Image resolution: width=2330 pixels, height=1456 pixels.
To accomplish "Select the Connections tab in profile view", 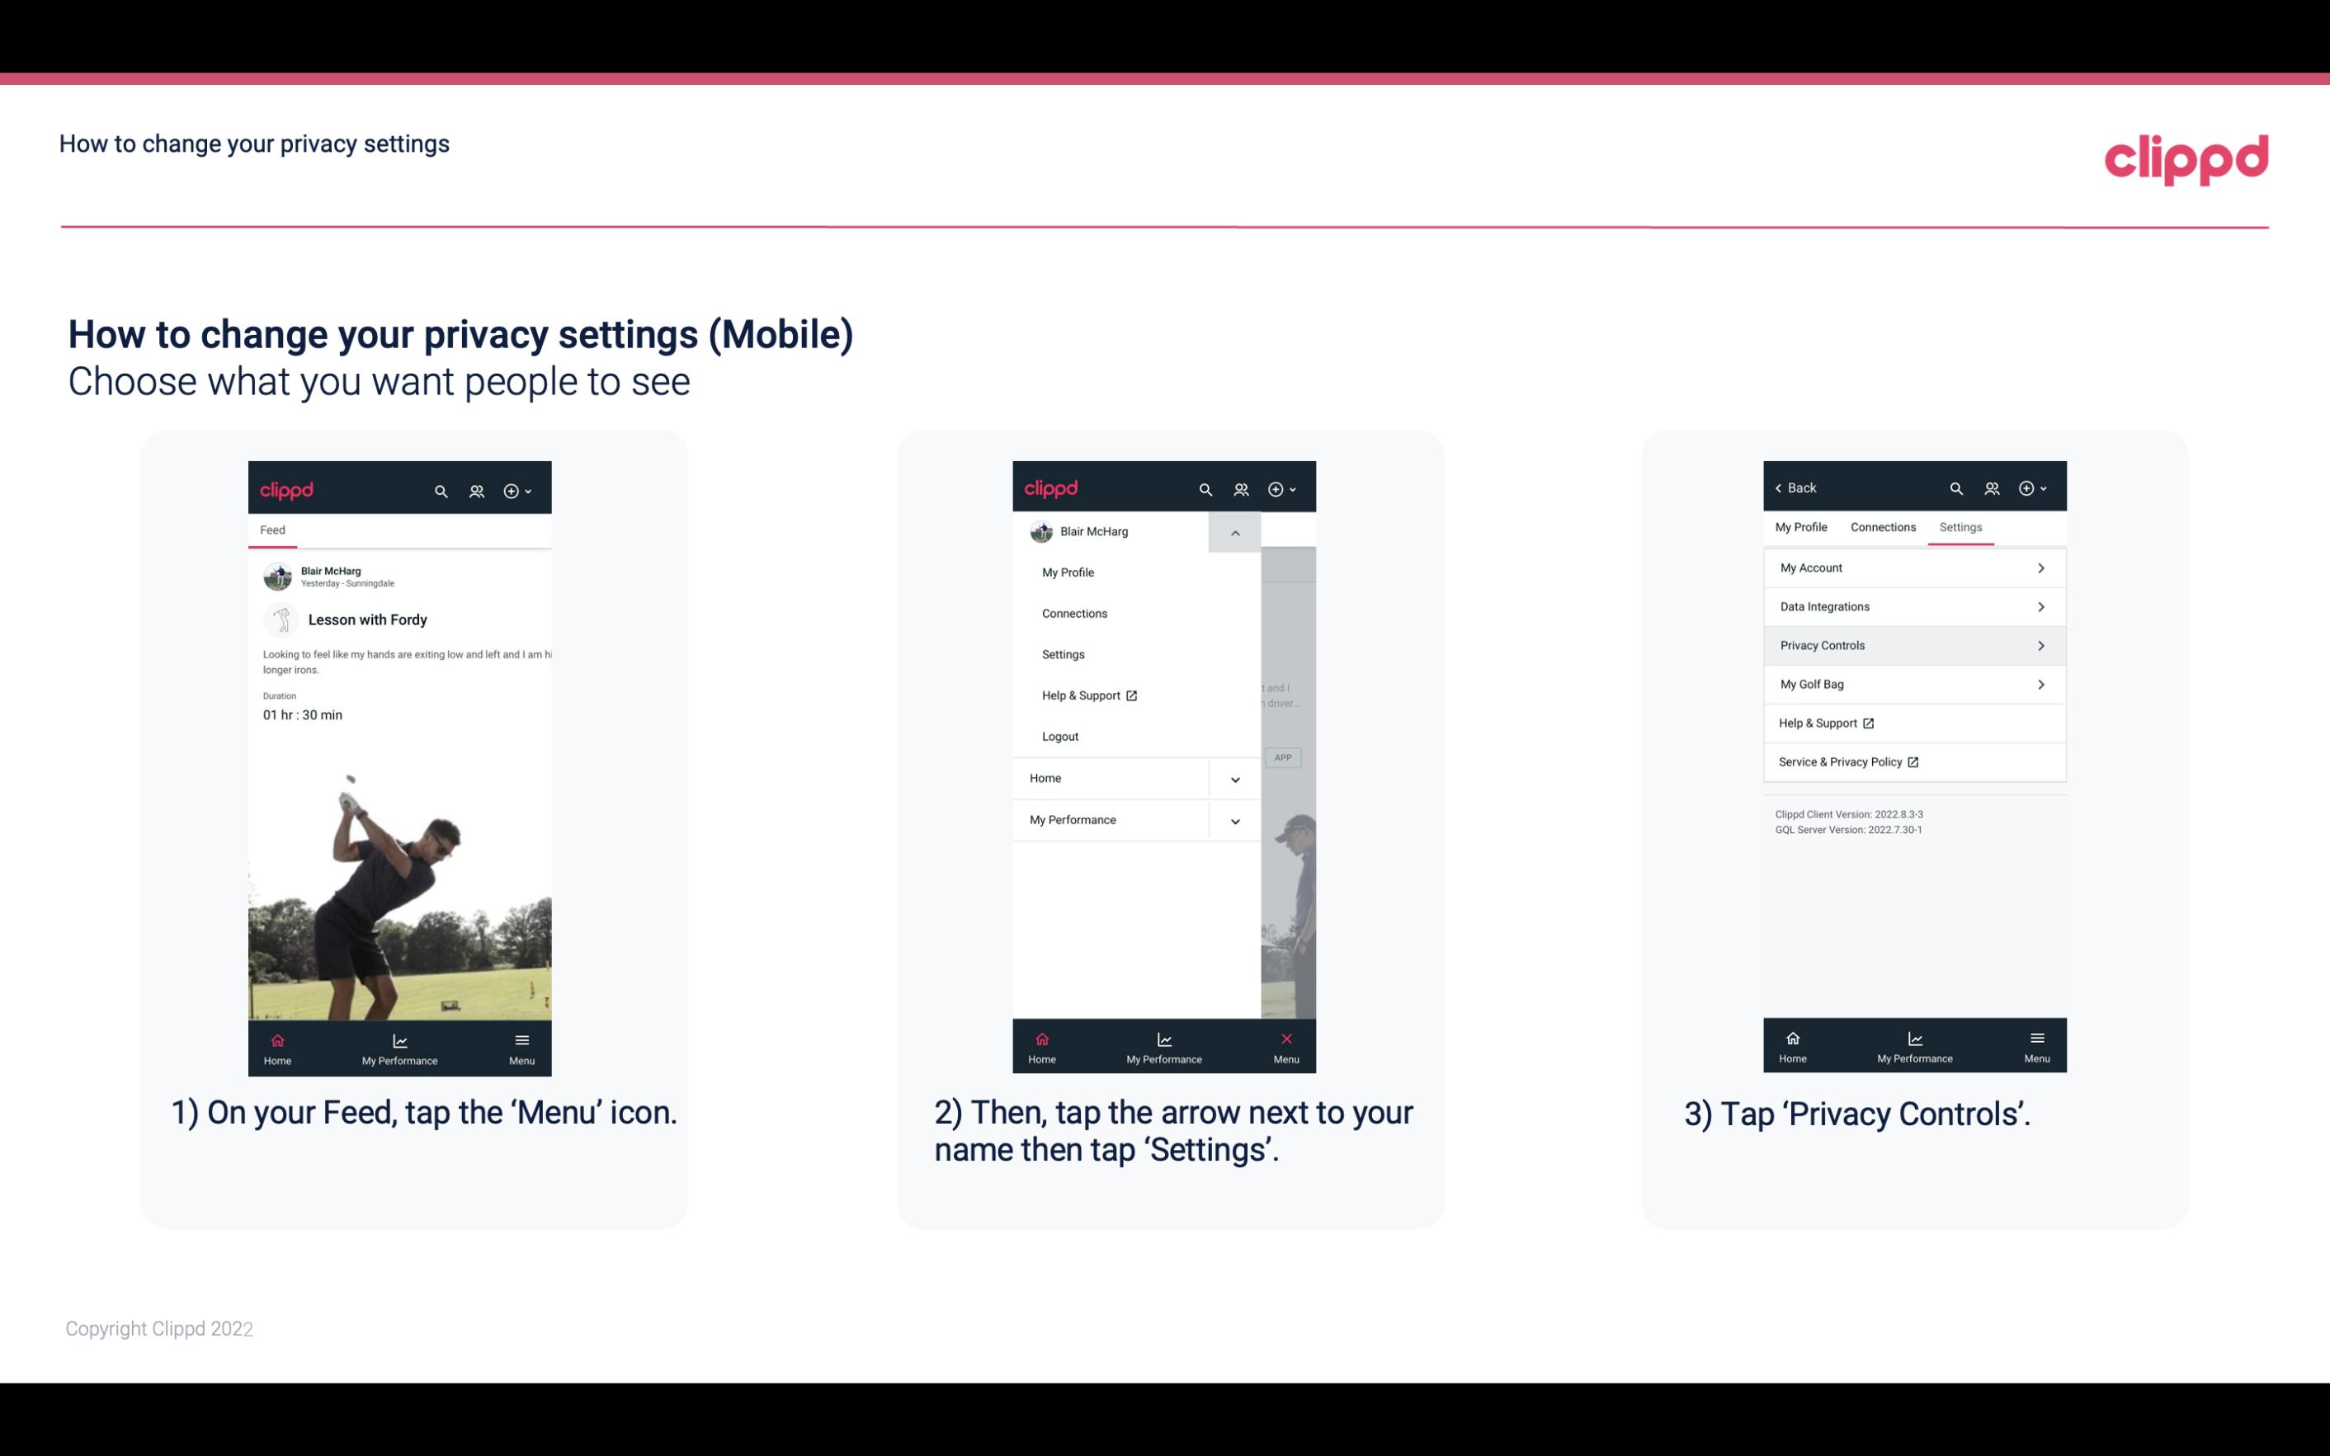I will pos(1882,526).
